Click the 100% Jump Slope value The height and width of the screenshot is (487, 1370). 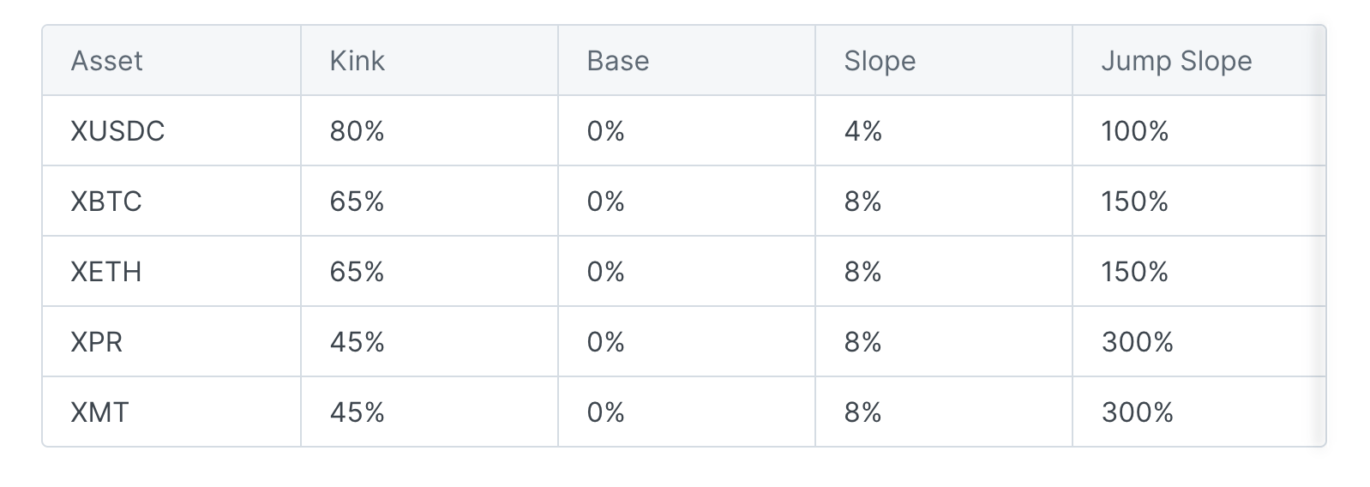click(1134, 131)
